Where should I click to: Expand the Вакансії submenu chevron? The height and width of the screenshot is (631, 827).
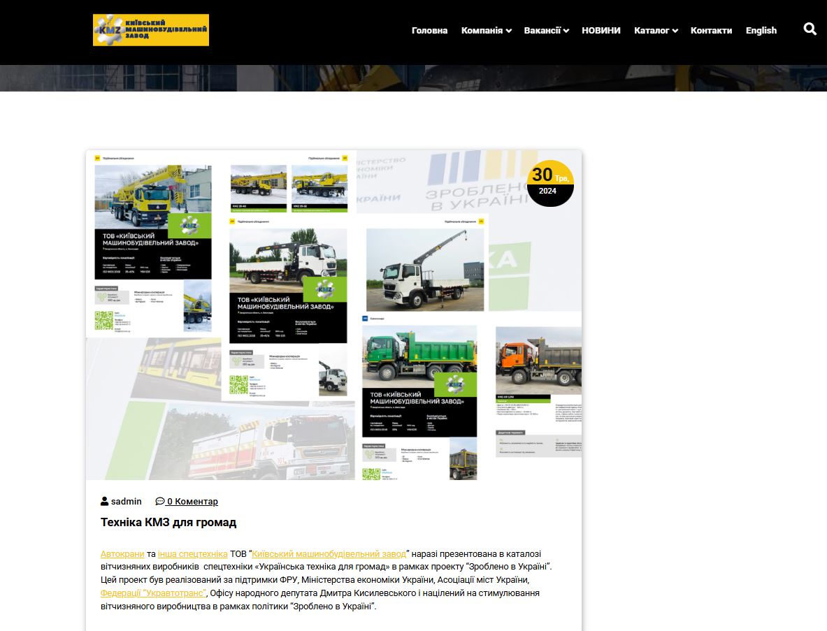[x=566, y=31]
